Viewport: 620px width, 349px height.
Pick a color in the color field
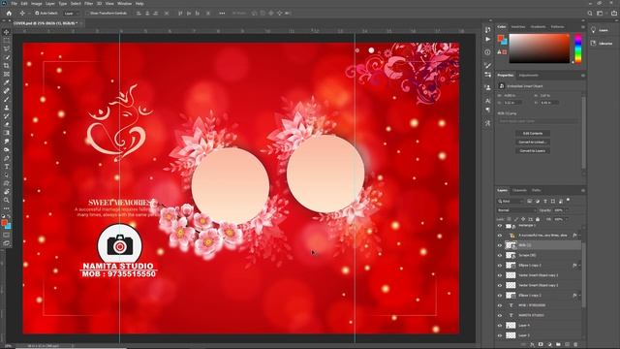click(x=539, y=48)
